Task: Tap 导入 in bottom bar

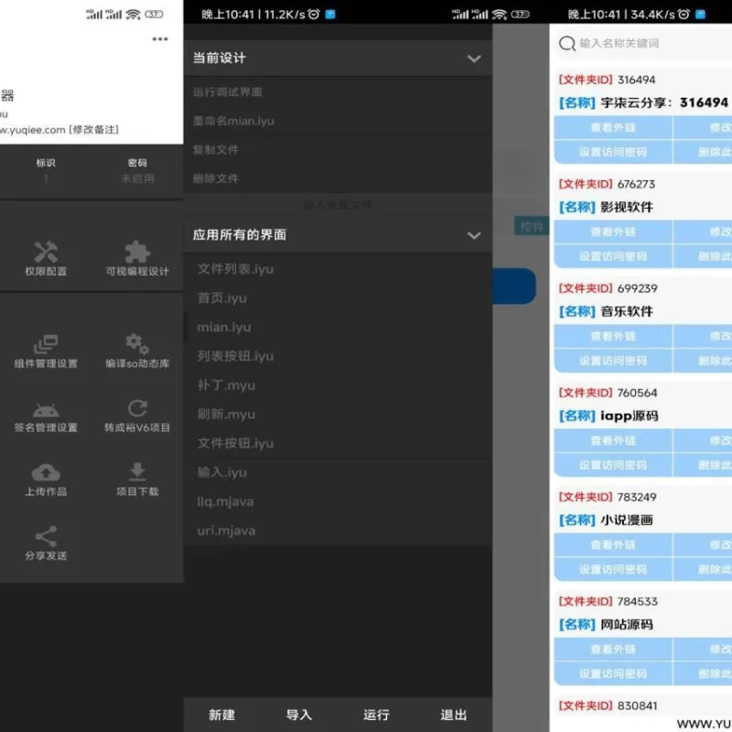Action: point(299,715)
